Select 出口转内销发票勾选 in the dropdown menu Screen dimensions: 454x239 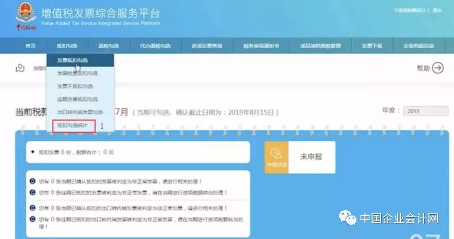click(x=80, y=112)
